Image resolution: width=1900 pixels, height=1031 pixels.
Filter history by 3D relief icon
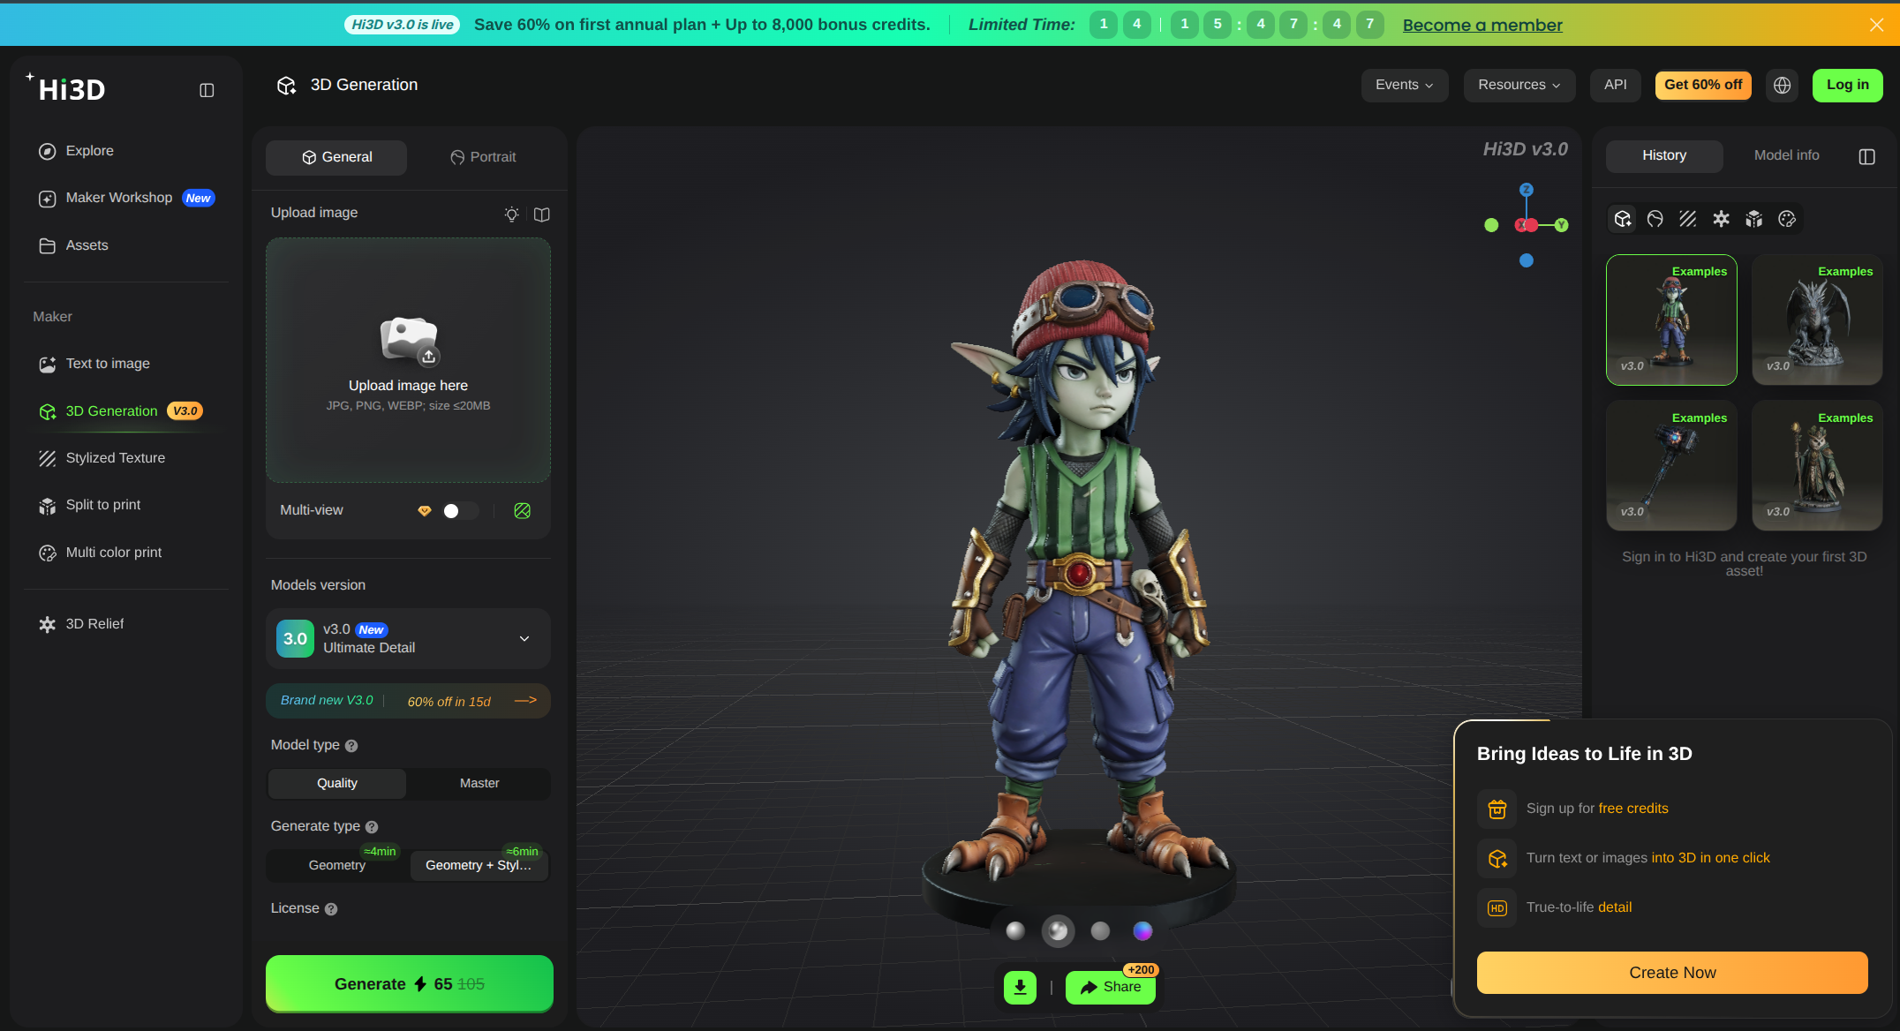coord(1721,219)
